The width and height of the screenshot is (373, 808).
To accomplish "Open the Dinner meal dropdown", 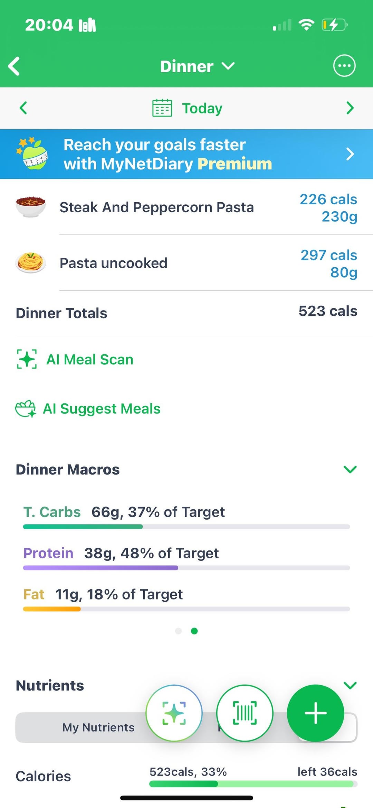I will coord(197,66).
